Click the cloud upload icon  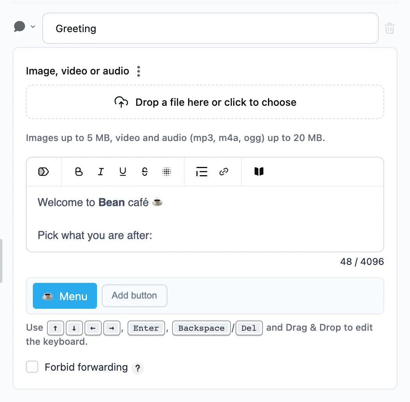click(x=121, y=102)
